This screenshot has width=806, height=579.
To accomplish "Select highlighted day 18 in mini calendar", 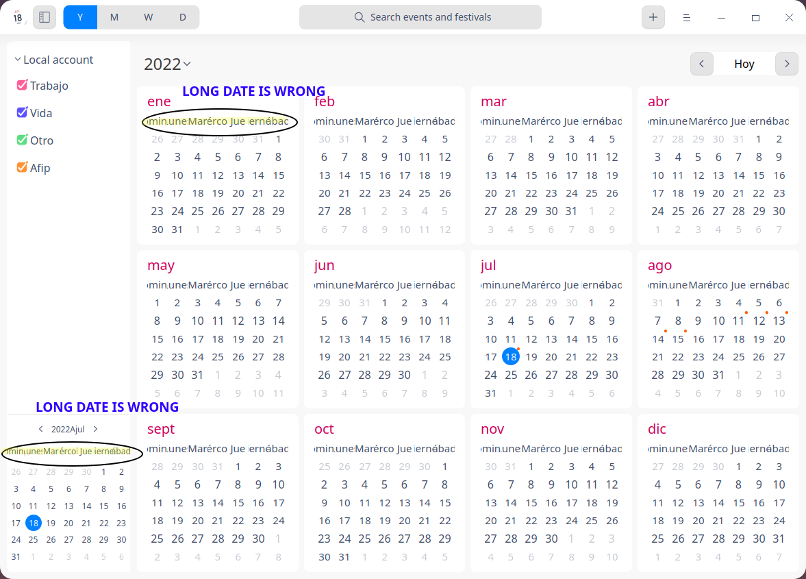I will [x=34, y=523].
